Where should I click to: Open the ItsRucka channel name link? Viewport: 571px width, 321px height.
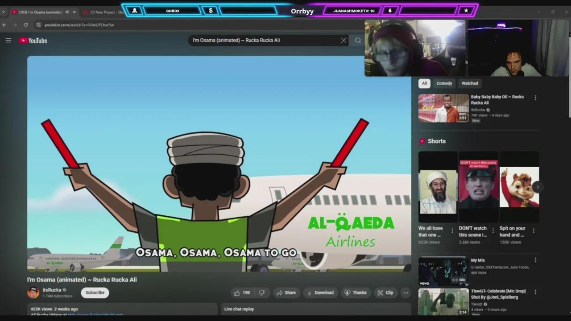pyautogui.click(x=52, y=290)
